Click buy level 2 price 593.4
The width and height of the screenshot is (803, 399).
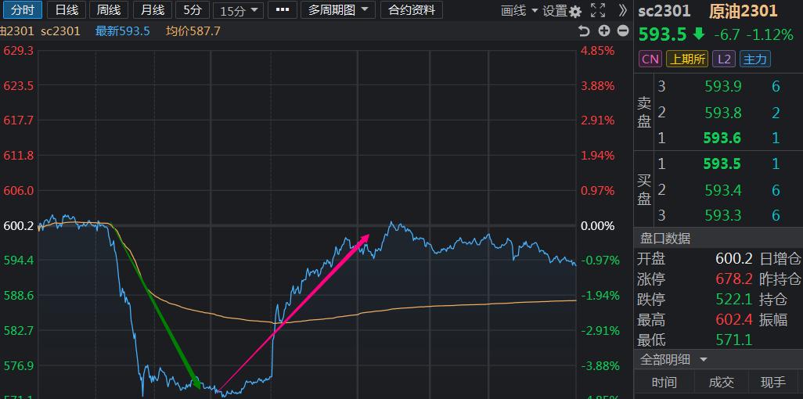[x=722, y=190]
